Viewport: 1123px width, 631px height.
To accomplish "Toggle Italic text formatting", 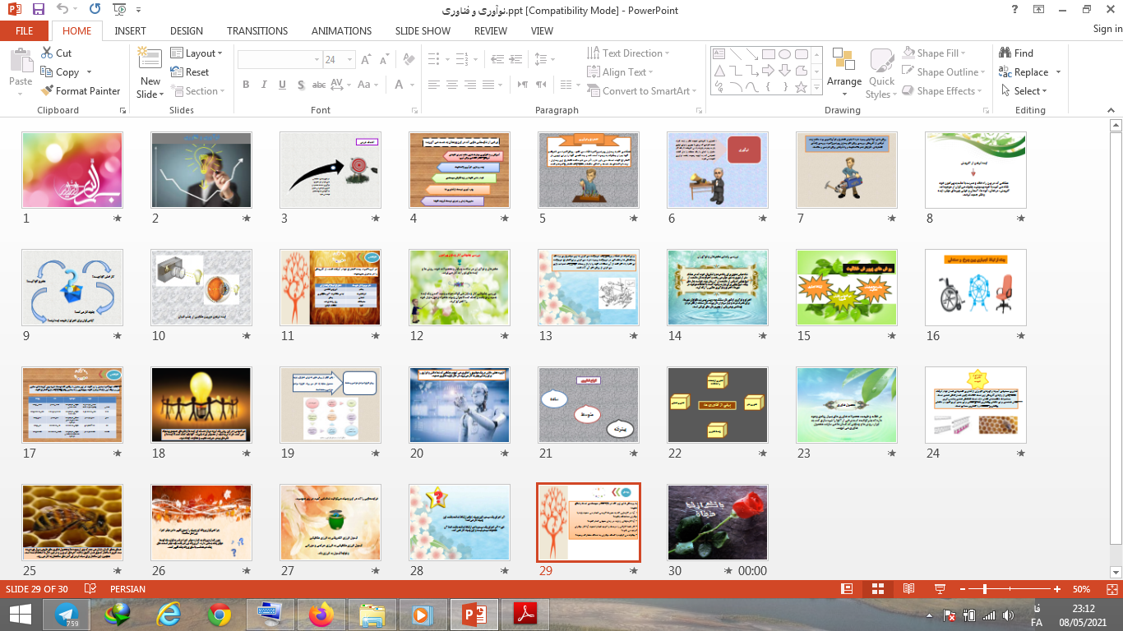I will tap(264, 85).
